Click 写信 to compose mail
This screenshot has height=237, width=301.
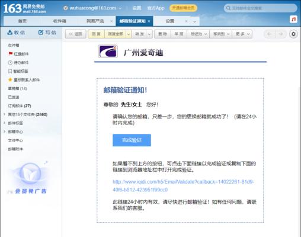[47, 33]
